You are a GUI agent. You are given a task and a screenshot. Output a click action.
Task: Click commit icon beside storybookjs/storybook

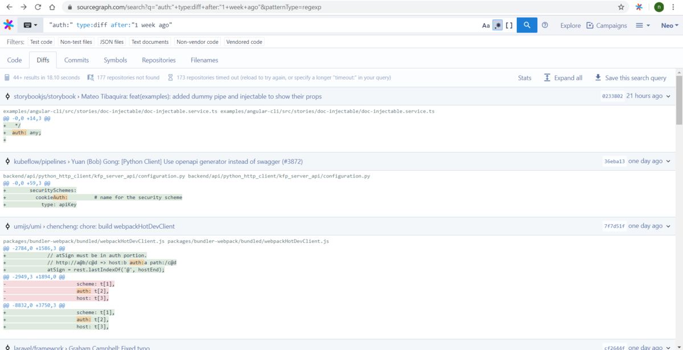(8, 97)
